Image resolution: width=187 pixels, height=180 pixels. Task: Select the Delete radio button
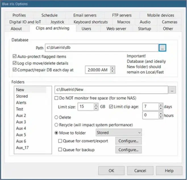[56, 117]
